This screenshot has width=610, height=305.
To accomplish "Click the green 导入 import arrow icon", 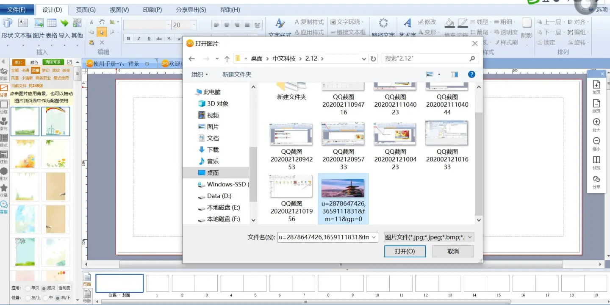I will (x=64, y=23).
